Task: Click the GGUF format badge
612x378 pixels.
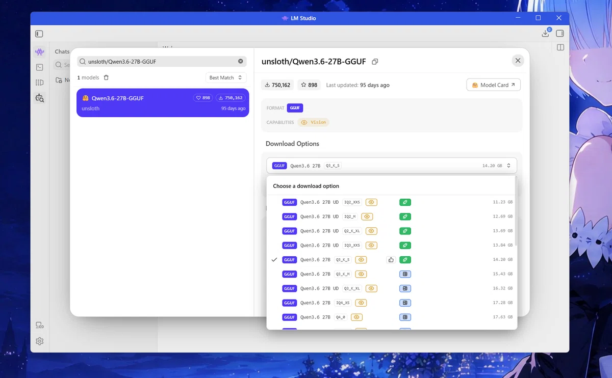Action: click(295, 108)
